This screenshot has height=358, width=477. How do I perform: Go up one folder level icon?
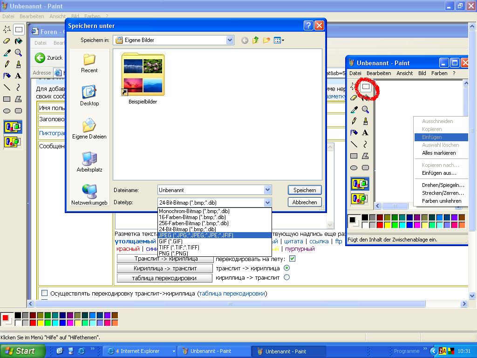(x=255, y=41)
